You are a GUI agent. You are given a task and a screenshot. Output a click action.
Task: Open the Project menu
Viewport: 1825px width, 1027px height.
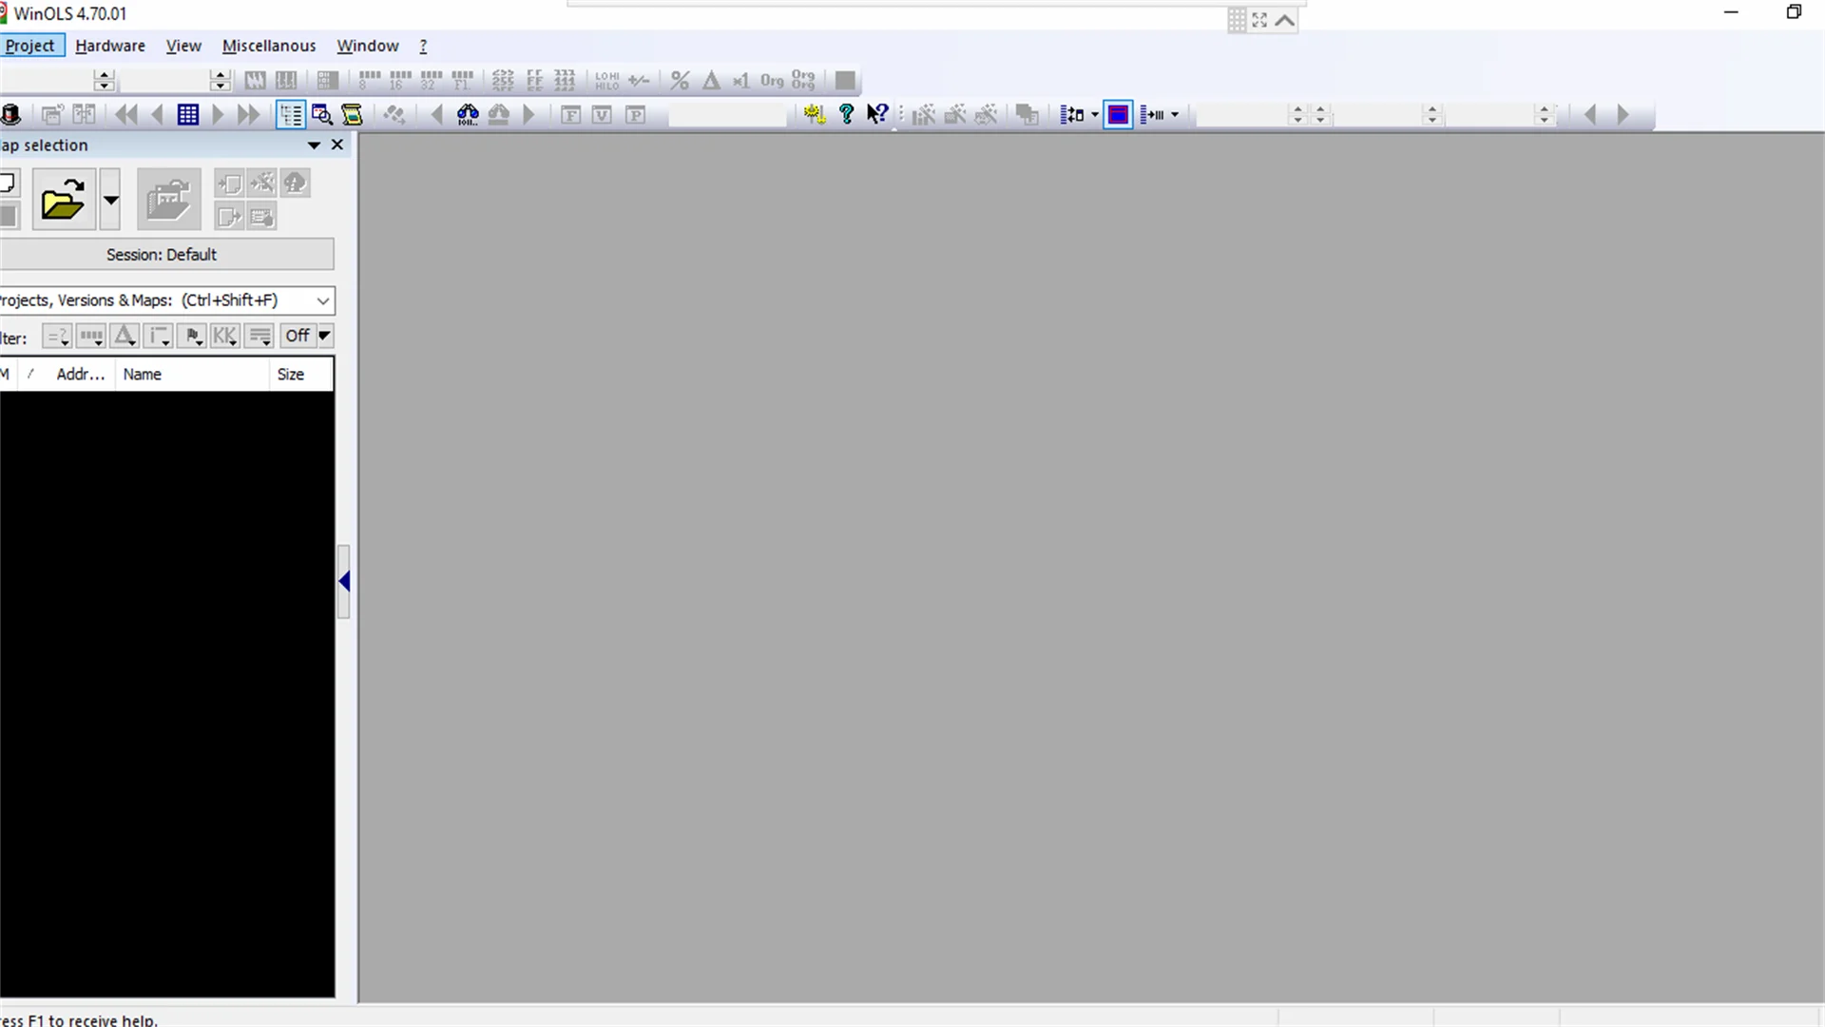(x=30, y=45)
